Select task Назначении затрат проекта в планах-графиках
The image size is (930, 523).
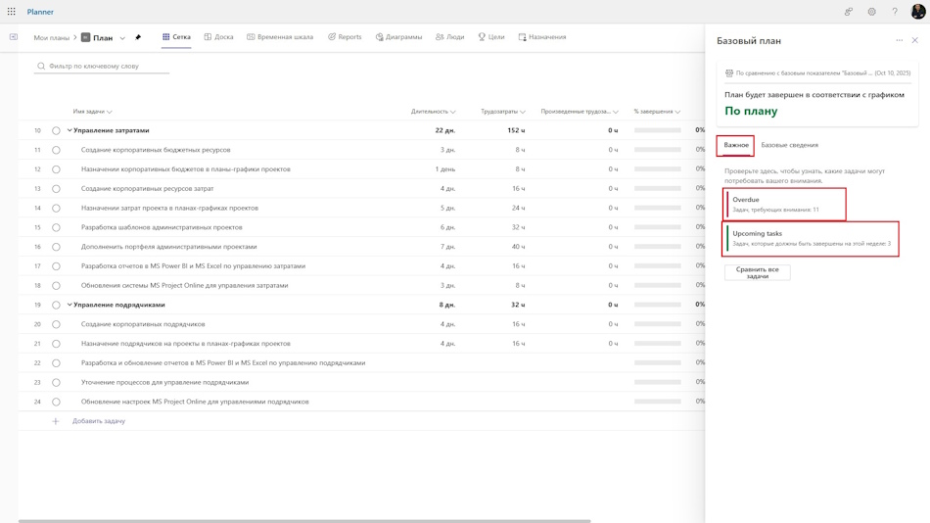click(169, 209)
